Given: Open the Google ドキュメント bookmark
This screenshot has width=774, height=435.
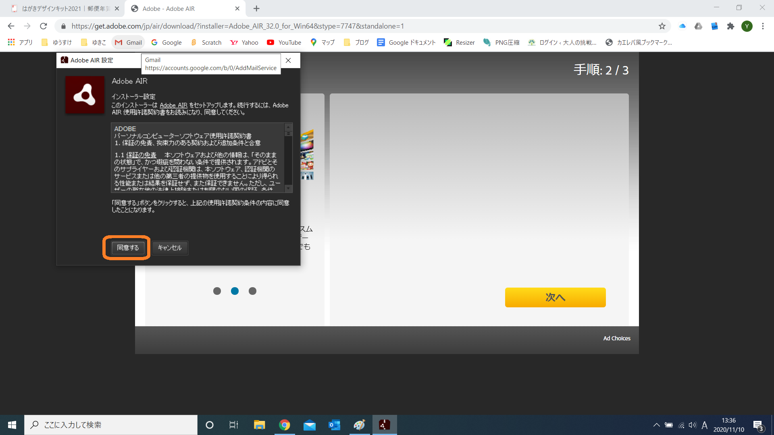Looking at the screenshot, I should tap(406, 42).
